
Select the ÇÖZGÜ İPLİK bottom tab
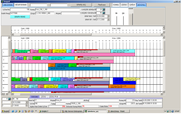[x=54, y=96]
